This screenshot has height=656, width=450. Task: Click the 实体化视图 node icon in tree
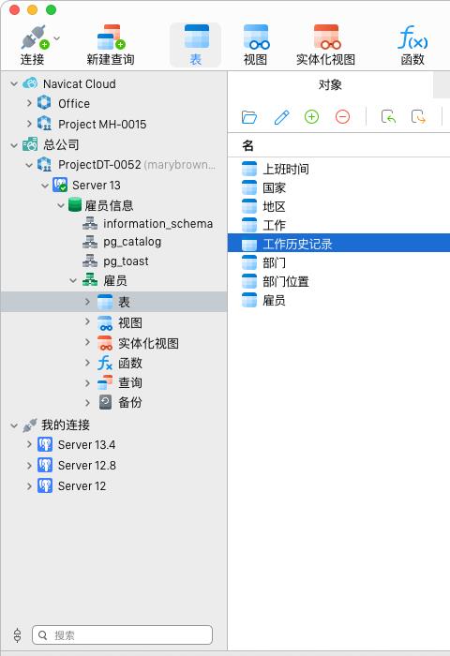pos(105,343)
